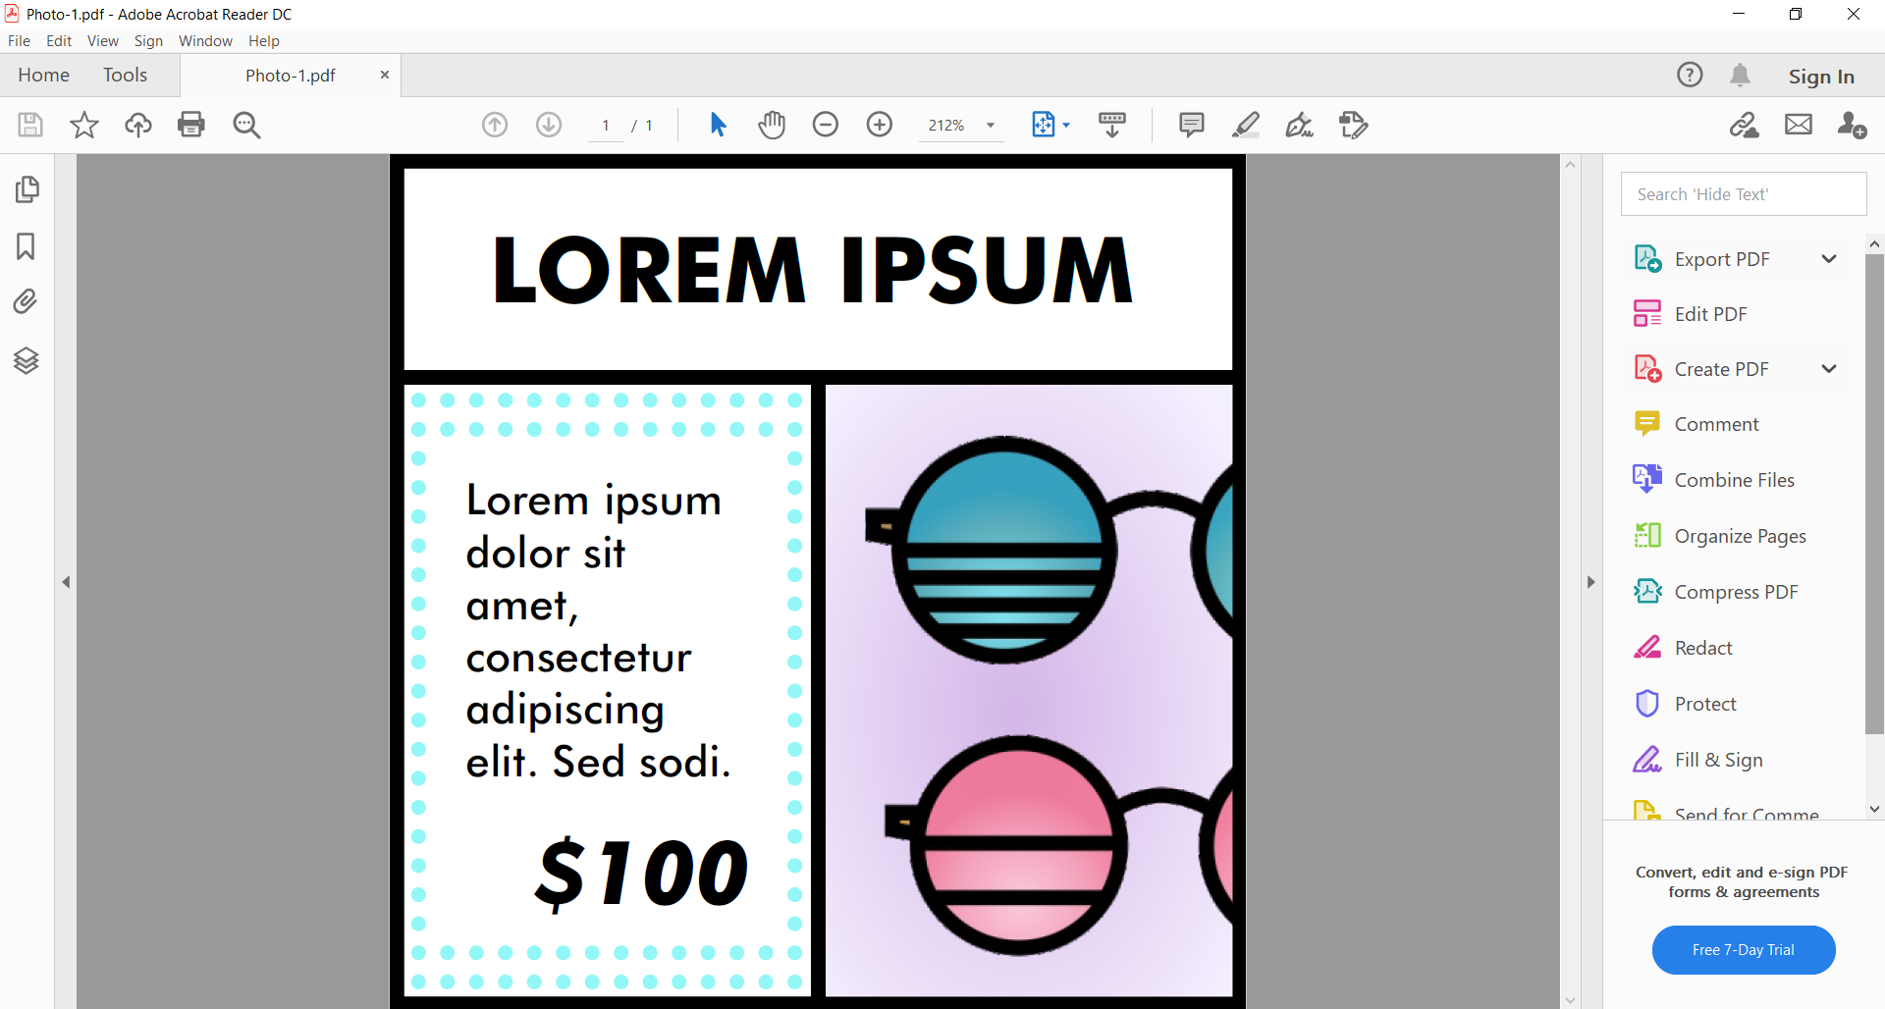
Task: Click the Free 7-Day Trial button
Action: 1743,950
